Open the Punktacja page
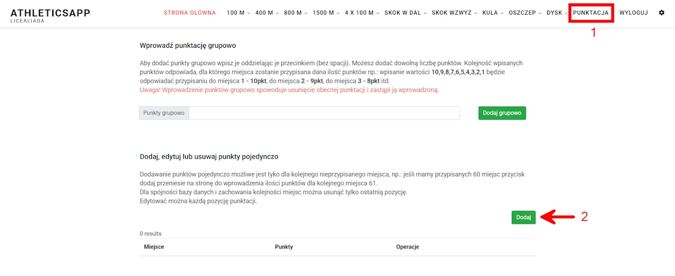Viewport: 675px width, 276px height. [x=591, y=13]
